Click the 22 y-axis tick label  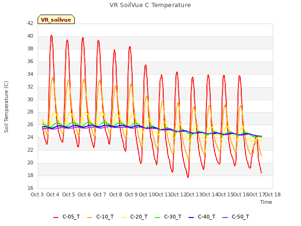point(30,150)
